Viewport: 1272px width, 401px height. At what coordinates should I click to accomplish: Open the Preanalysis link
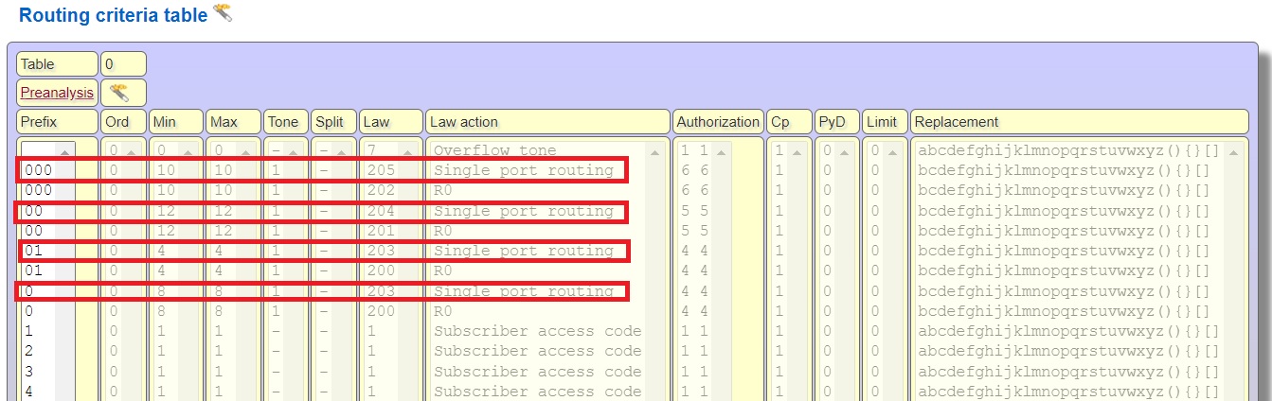(x=57, y=93)
